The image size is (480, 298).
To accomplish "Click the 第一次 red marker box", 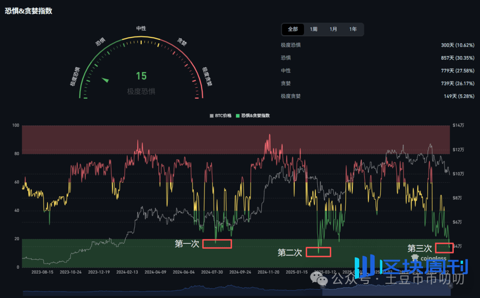I will [217, 244].
